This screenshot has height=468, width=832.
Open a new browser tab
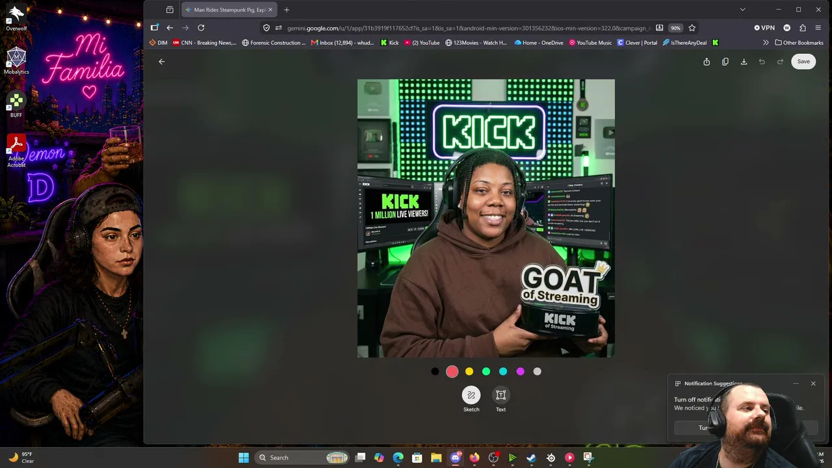(x=287, y=10)
